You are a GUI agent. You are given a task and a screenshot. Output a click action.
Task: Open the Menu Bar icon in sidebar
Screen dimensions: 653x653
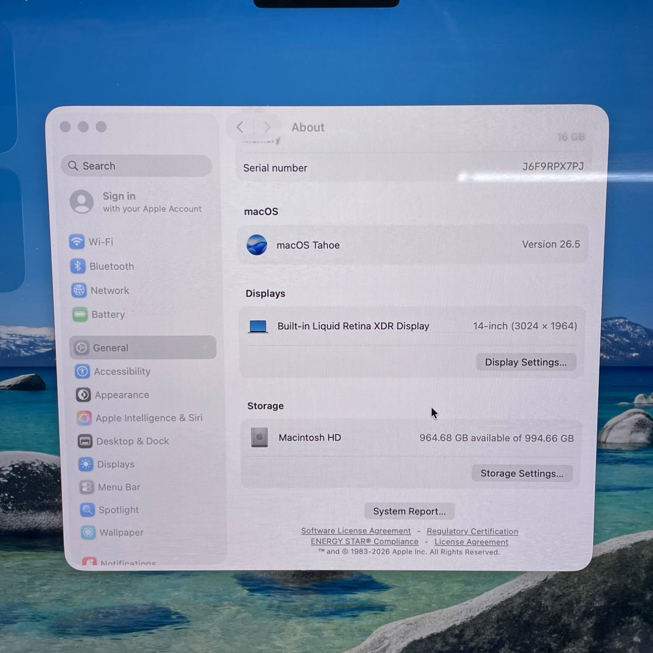click(87, 487)
